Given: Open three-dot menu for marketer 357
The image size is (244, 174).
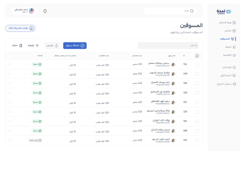Looking at the screenshot, I should pyautogui.click(x=10, y=102).
